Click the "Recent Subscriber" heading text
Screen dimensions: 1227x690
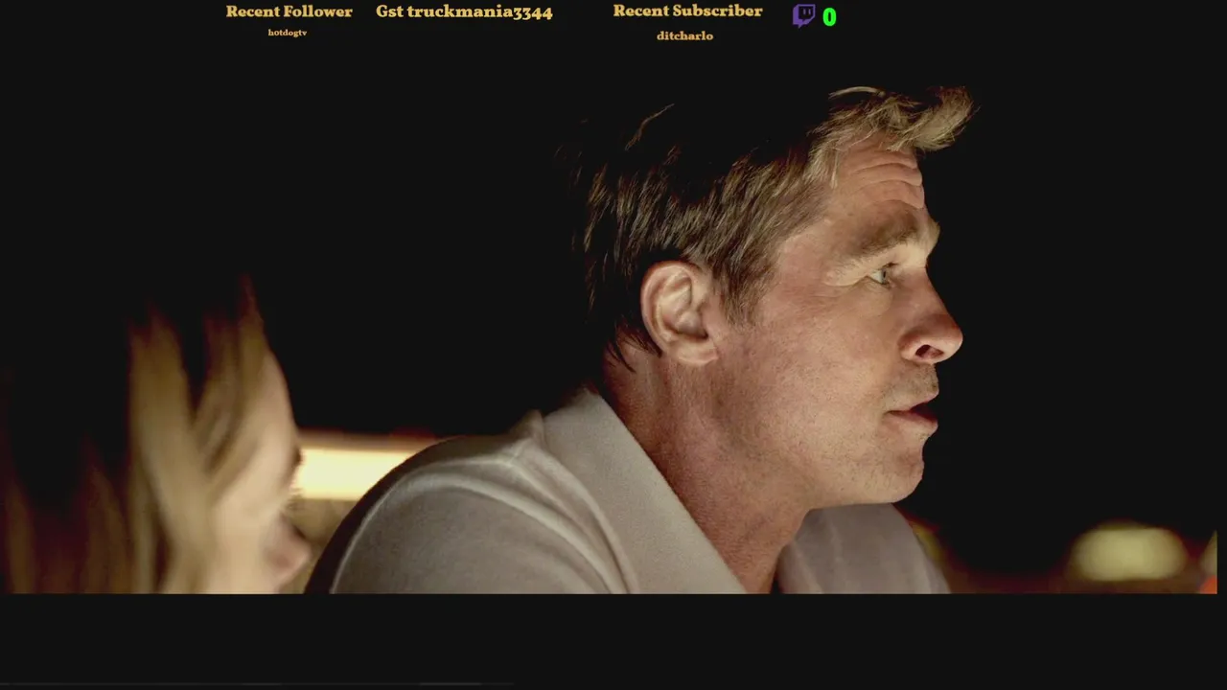point(687,11)
